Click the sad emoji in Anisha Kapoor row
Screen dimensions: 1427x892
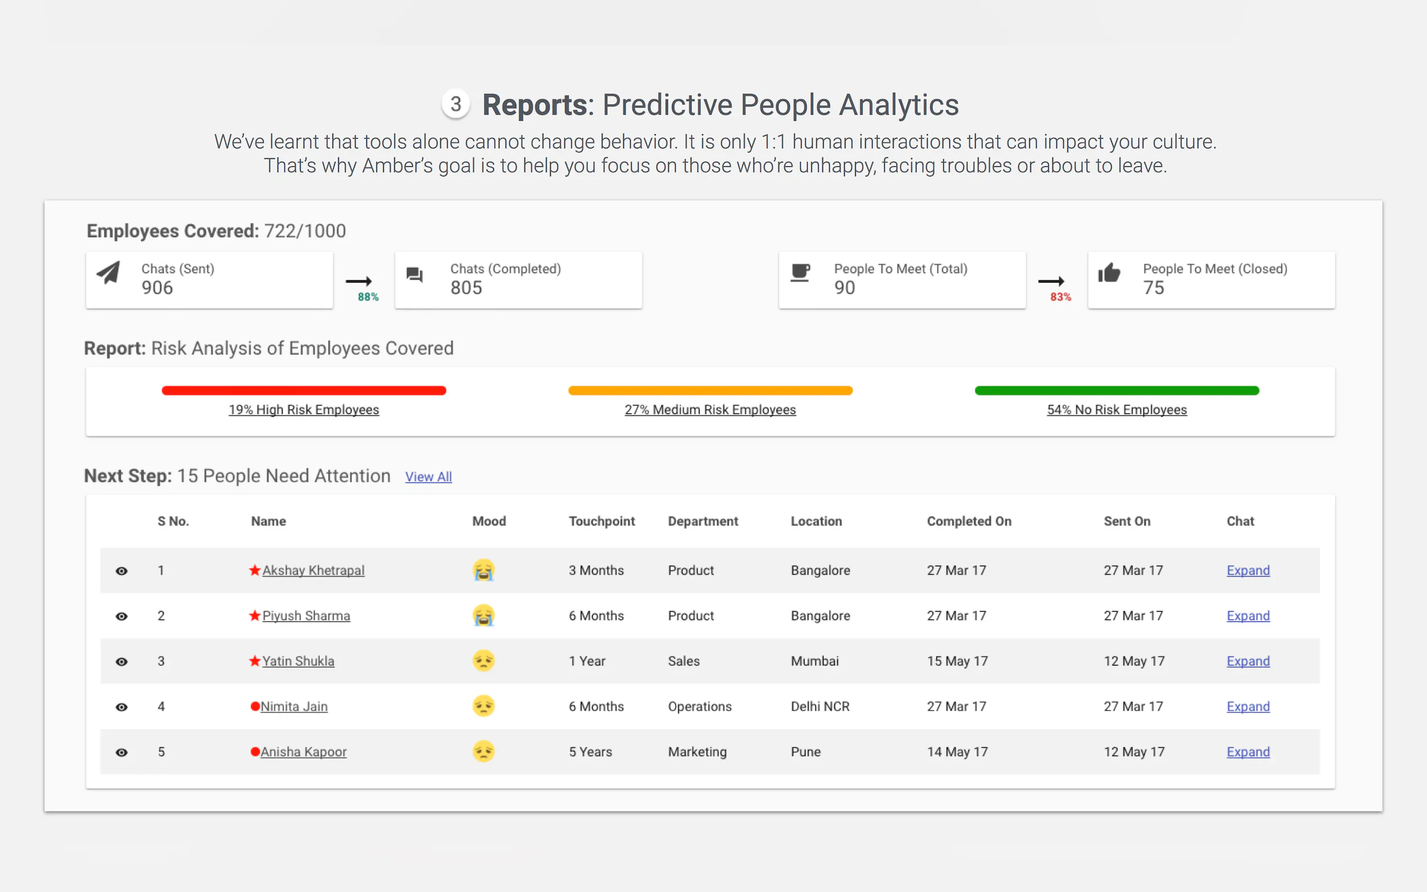coord(483,752)
